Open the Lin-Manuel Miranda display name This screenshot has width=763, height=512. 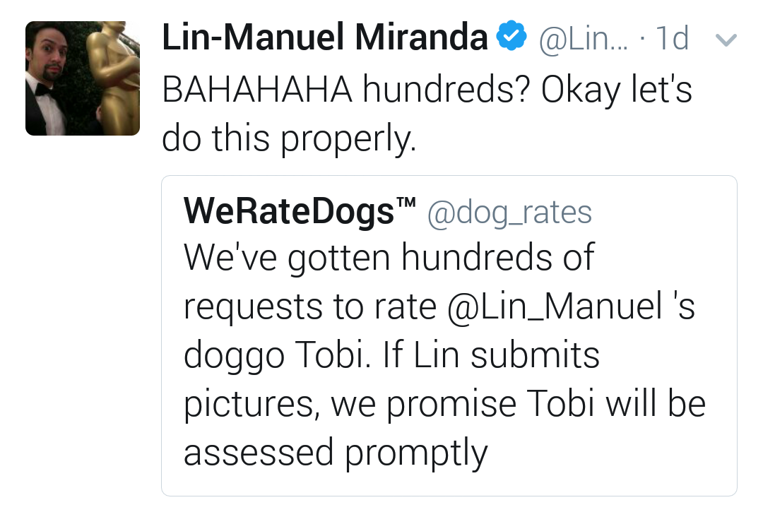click(x=324, y=37)
